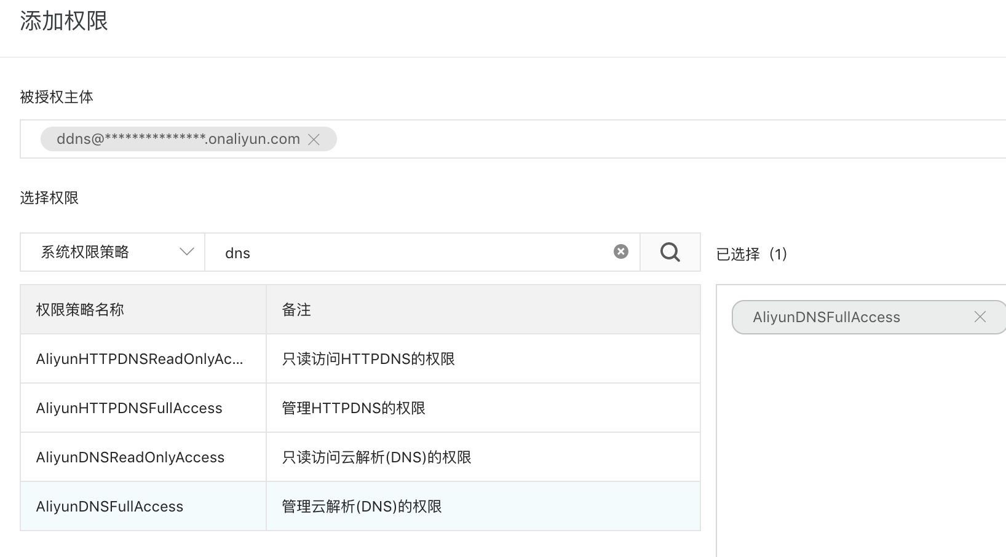The height and width of the screenshot is (557, 1006).
Task: Click the 只读访问云解析(DNS)的权限 description cell
Action: click(x=376, y=457)
